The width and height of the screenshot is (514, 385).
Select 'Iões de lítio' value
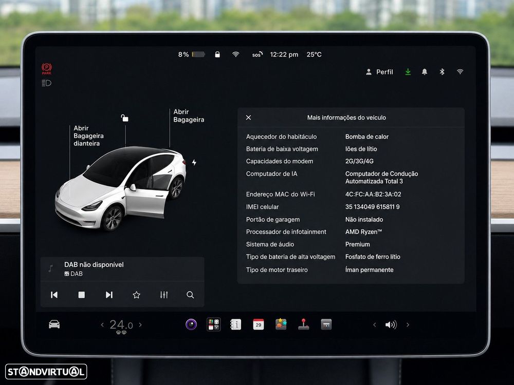click(361, 149)
